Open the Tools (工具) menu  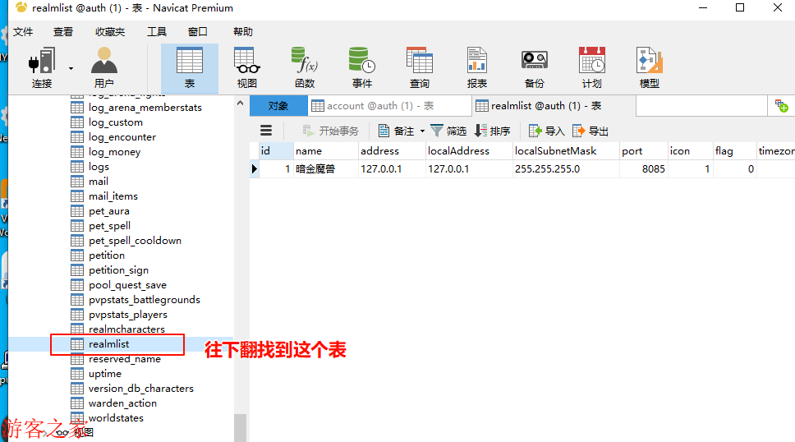[156, 32]
